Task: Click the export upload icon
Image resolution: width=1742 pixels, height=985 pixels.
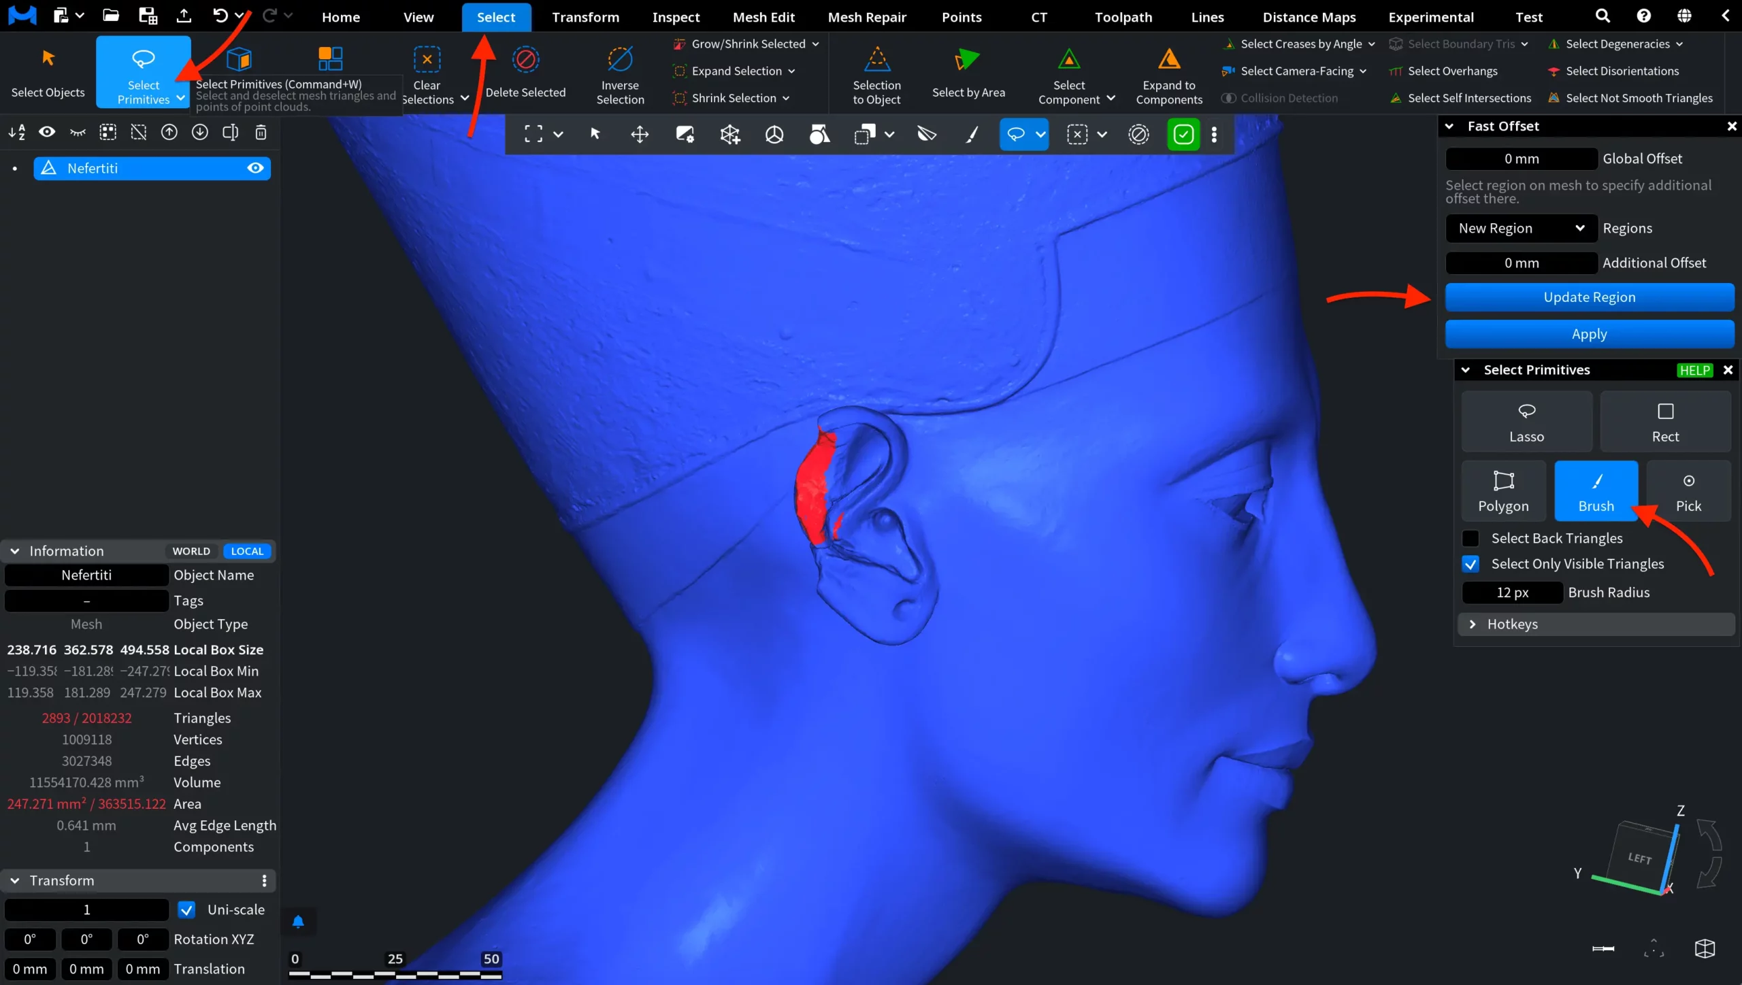Action: pos(184,16)
